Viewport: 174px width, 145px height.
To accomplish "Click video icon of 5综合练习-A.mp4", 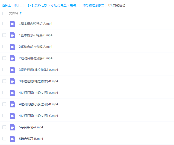I will click(x=13, y=127).
